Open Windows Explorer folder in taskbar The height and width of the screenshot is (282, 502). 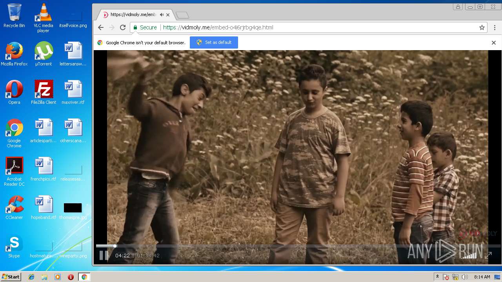[x=44, y=277]
